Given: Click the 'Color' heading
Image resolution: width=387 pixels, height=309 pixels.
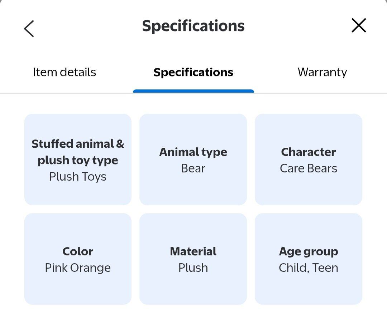Looking at the screenshot, I should (x=78, y=251).
